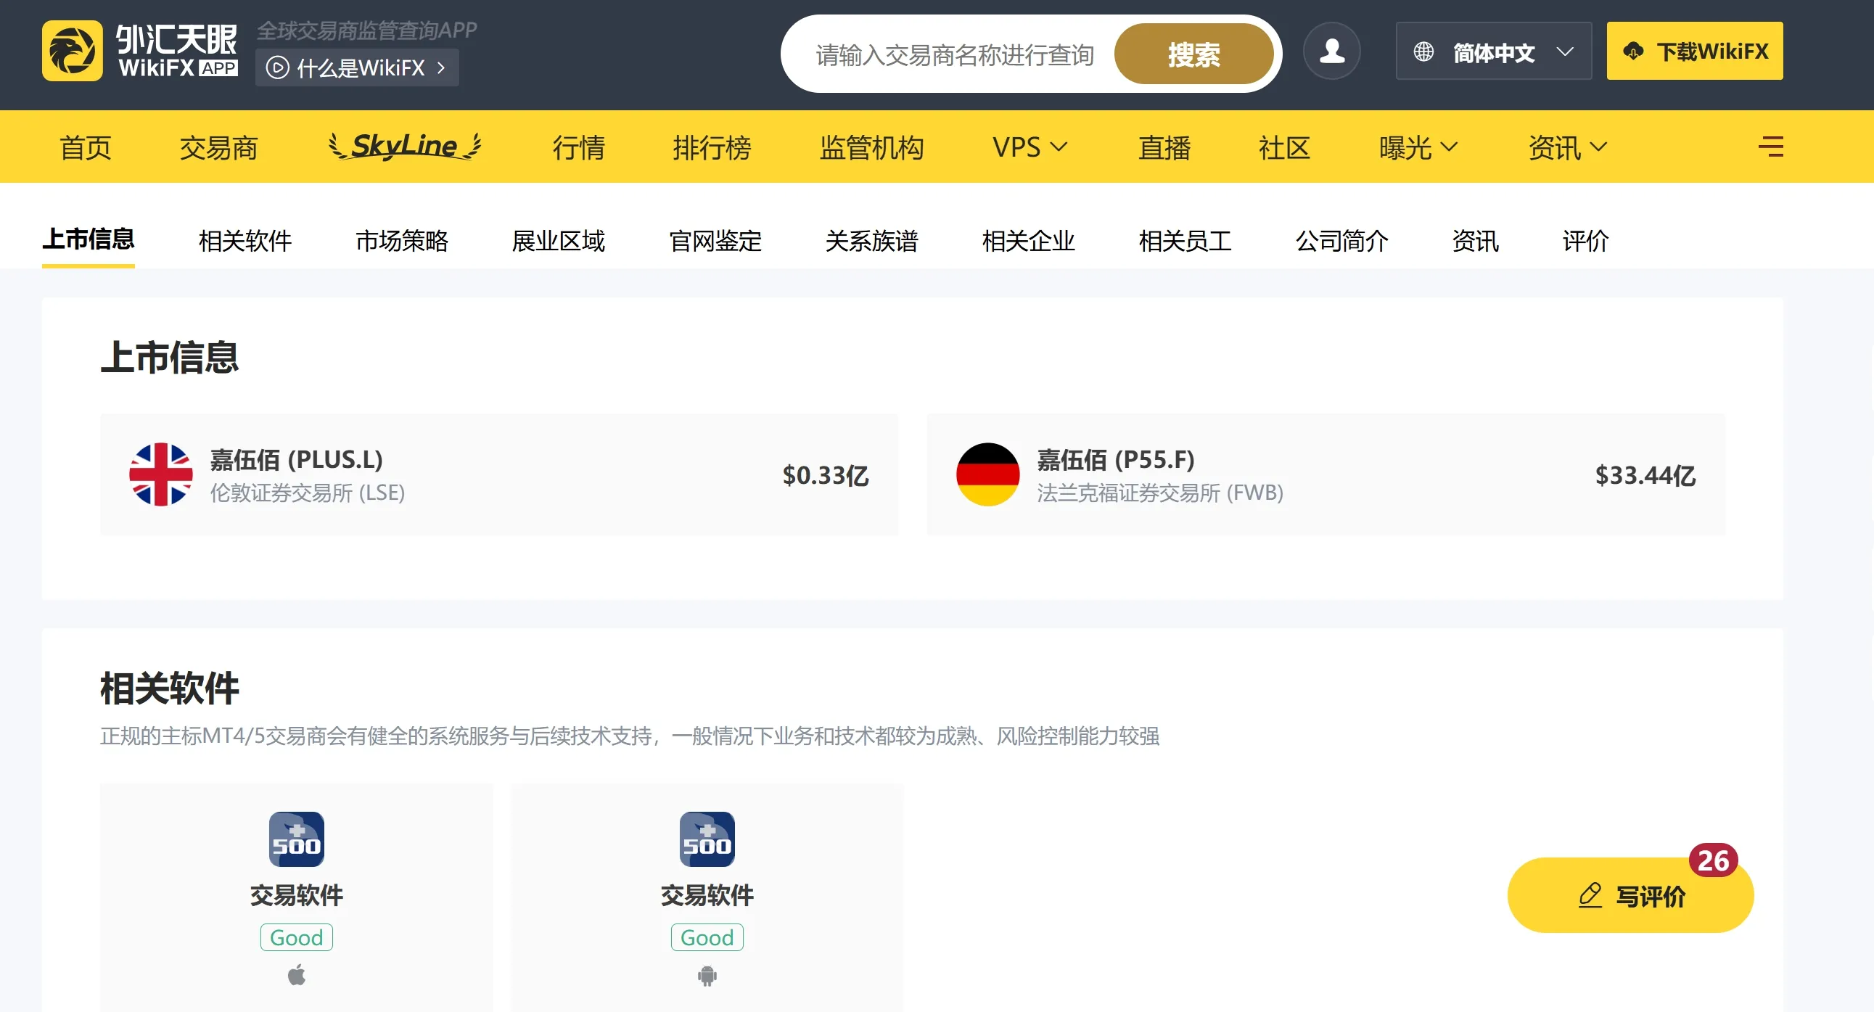Viewport: 1874px width, 1012px height.
Task: Click the hamburger menu icon in yellow bar
Action: pyautogui.click(x=1771, y=147)
